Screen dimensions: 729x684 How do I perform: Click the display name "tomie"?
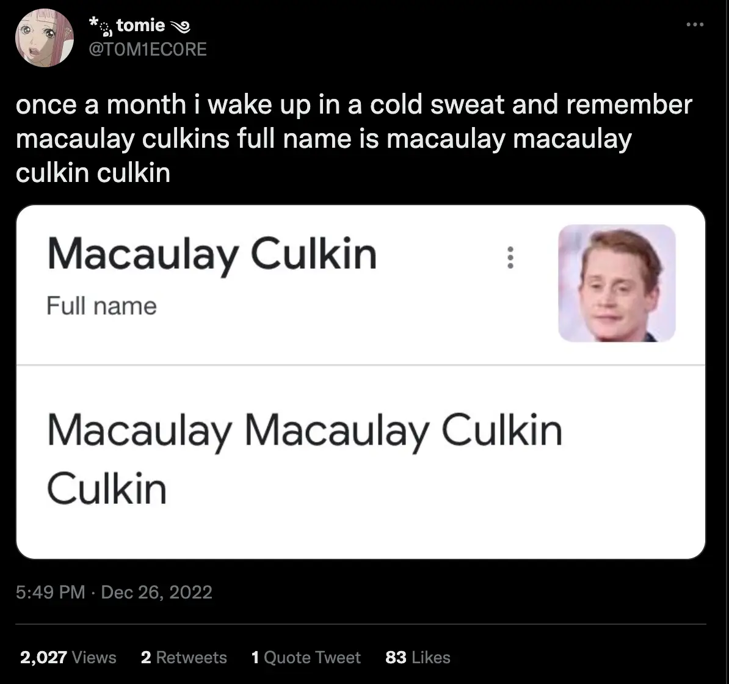tap(143, 26)
